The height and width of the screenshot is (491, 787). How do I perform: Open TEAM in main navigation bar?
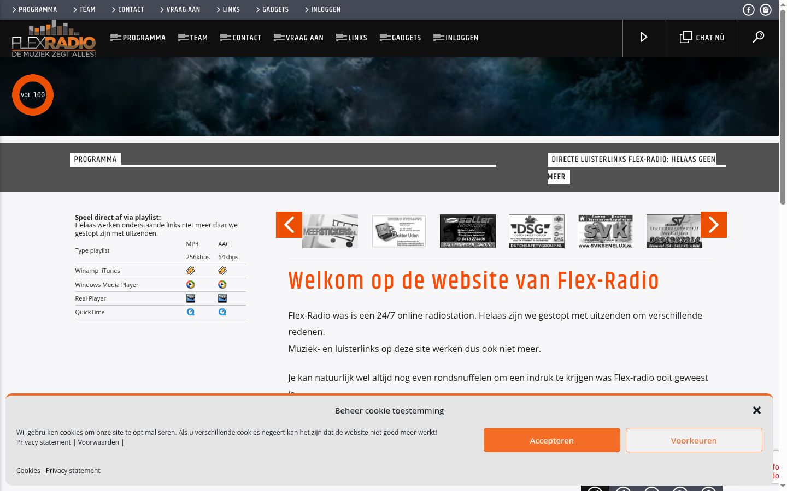pos(193,38)
